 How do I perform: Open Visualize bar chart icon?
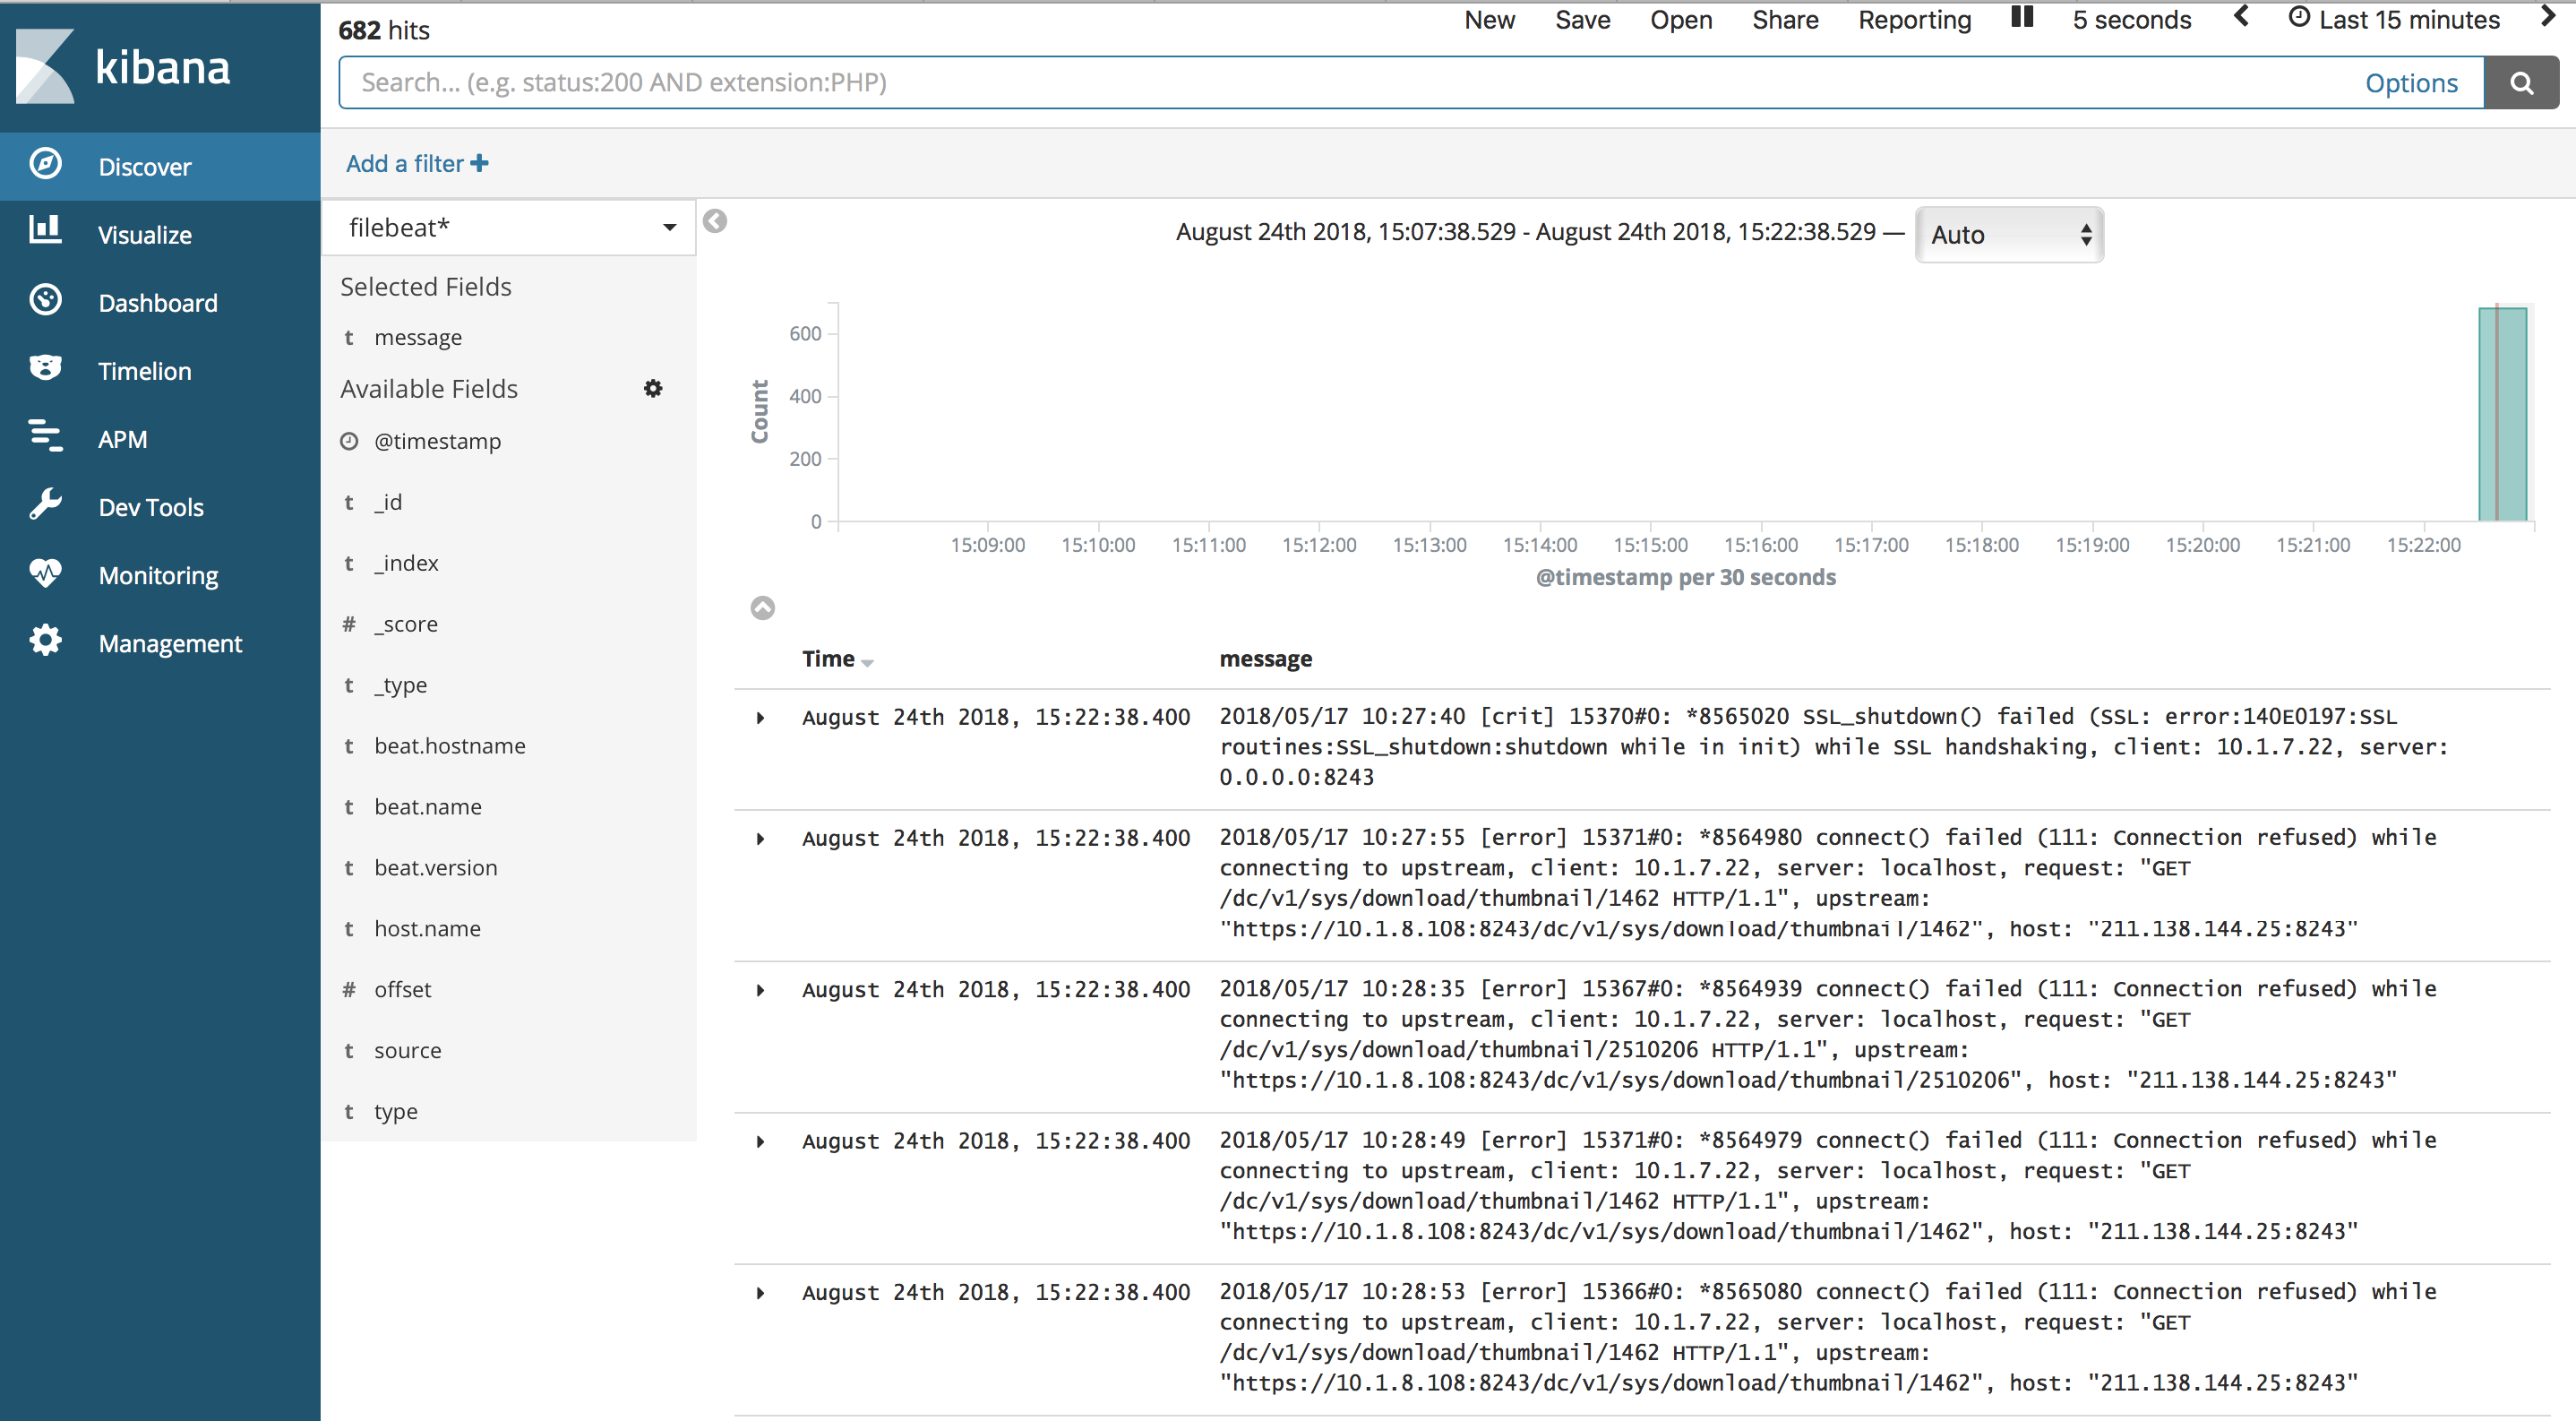click(x=45, y=232)
